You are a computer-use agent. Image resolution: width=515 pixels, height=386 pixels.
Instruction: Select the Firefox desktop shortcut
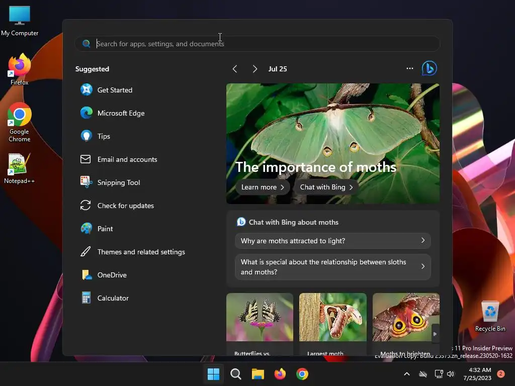click(20, 69)
